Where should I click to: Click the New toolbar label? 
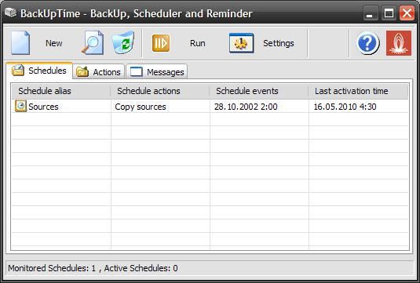coord(54,43)
